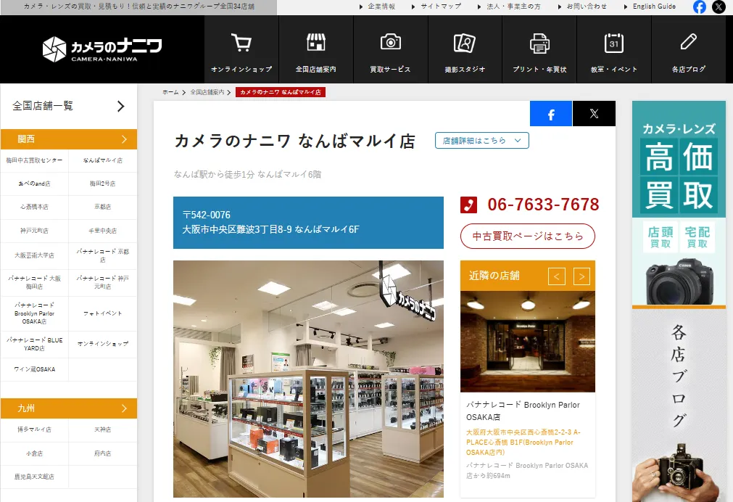The image size is (733, 502).
Task: Click the Camera Naniwa logo
Action: coord(102,49)
